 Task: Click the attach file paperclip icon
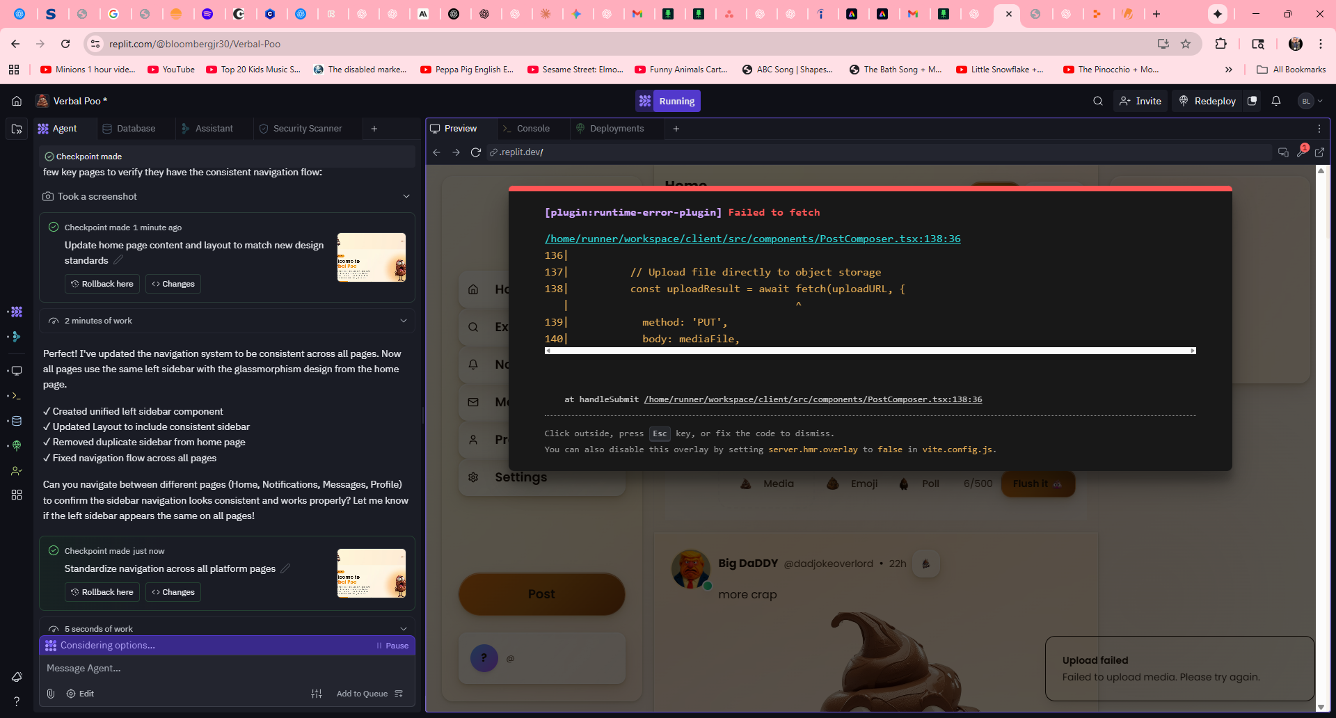(51, 694)
